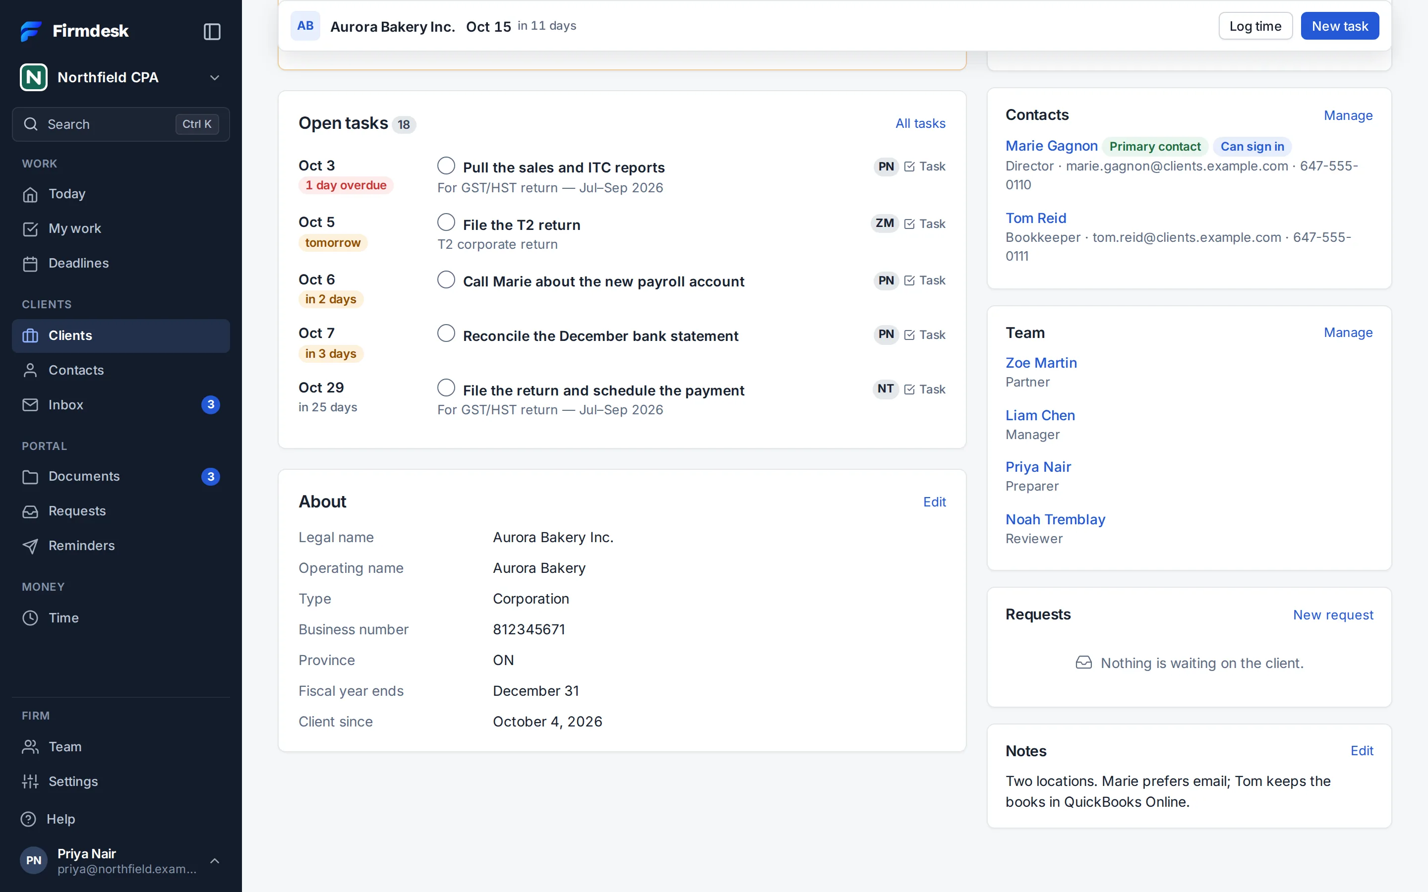Image resolution: width=1428 pixels, height=892 pixels.
Task: Click the Log time button
Action: point(1255,26)
